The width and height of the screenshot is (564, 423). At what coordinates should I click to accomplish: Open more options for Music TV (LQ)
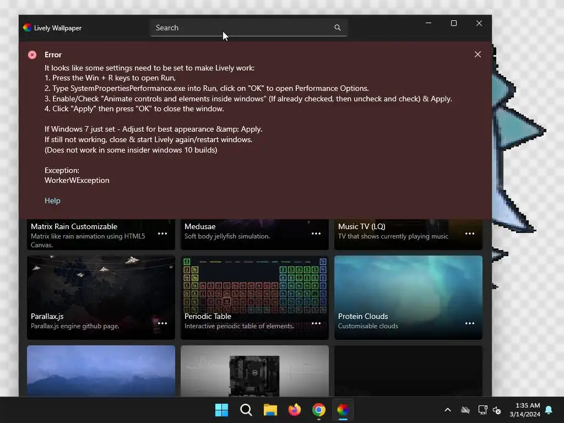click(470, 234)
